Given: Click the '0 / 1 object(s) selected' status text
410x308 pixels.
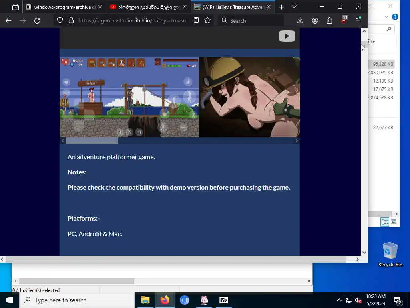Looking at the screenshot, I should (x=36, y=290).
